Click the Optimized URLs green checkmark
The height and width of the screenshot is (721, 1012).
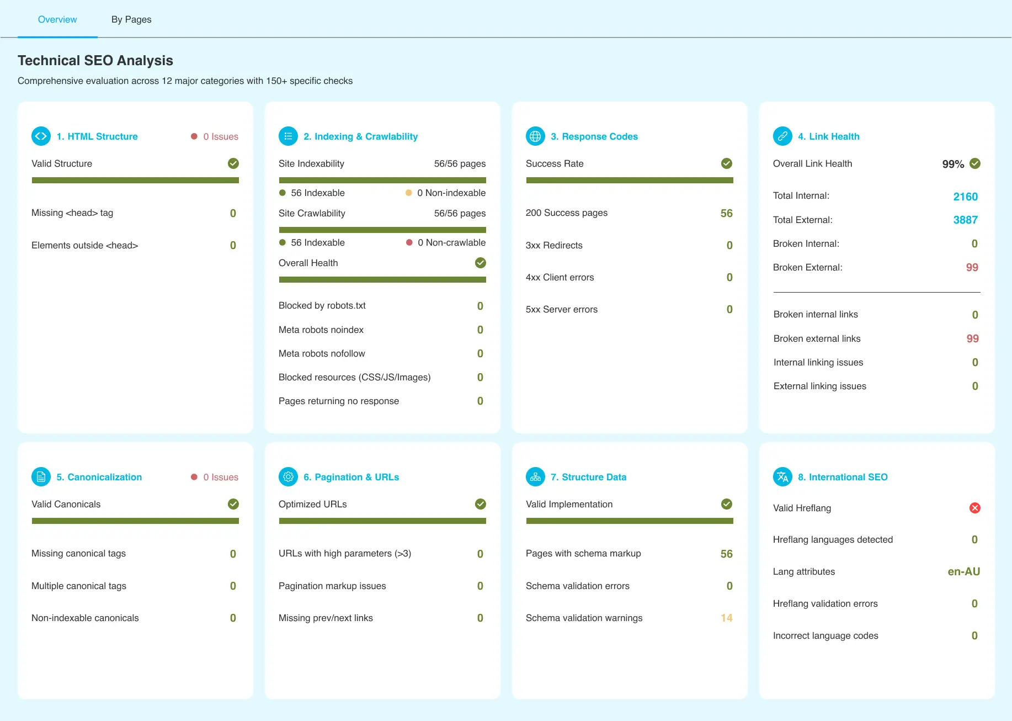tap(481, 504)
